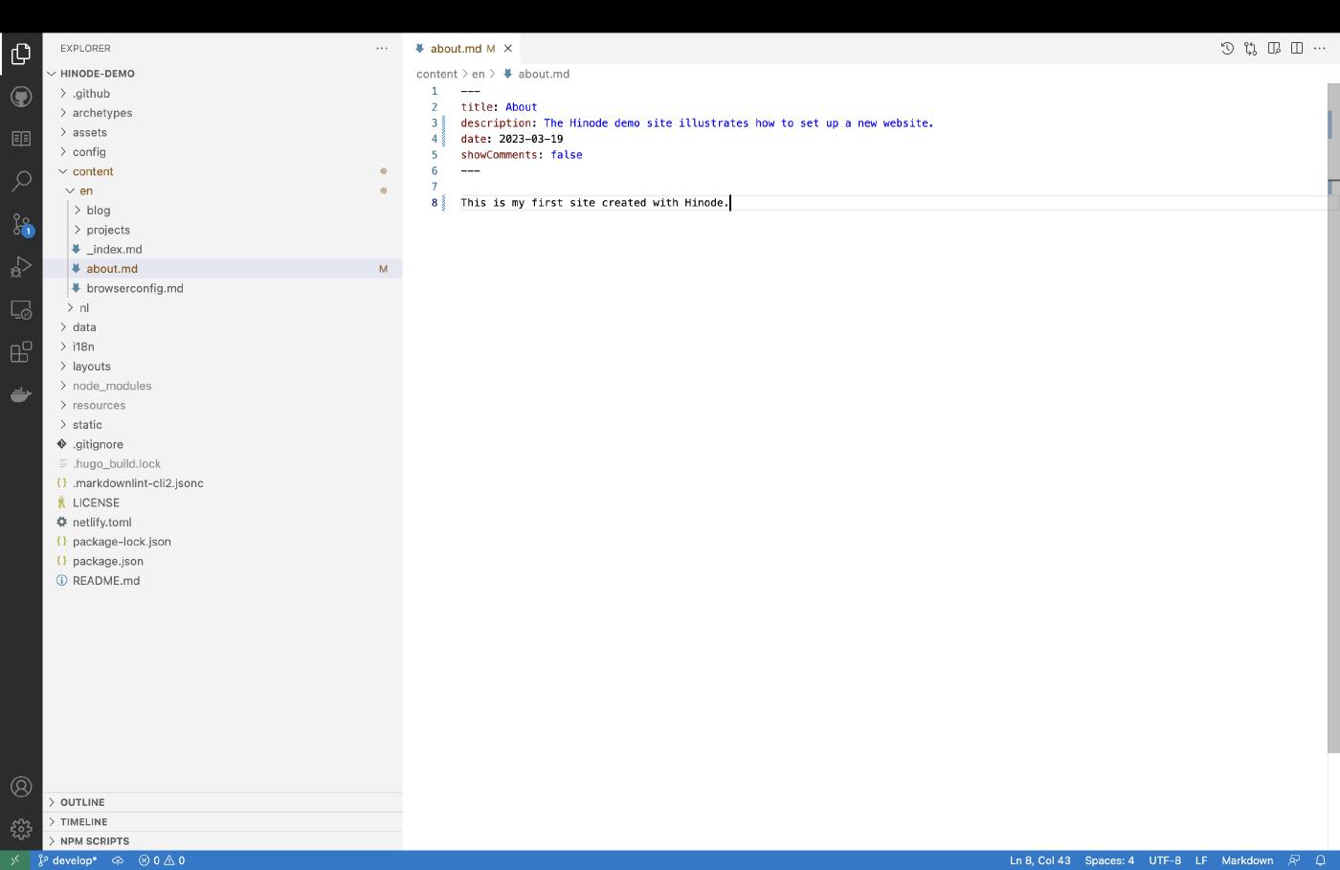The width and height of the screenshot is (1340, 870).
Task: Expand the .github folder
Action: (222, 93)
